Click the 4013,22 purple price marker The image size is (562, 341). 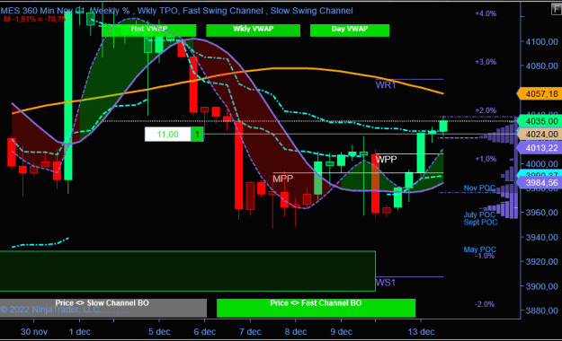point(539,148)
